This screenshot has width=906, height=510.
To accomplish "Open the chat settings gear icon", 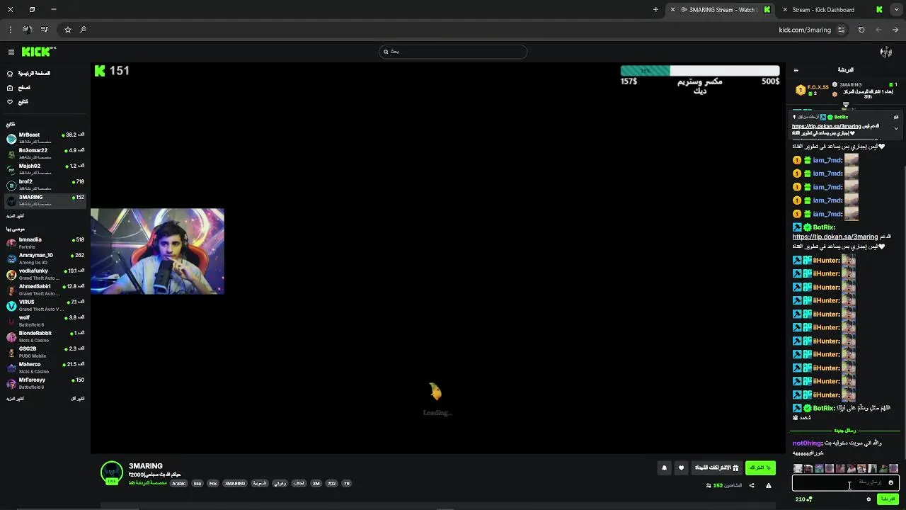I will (868, 499).
